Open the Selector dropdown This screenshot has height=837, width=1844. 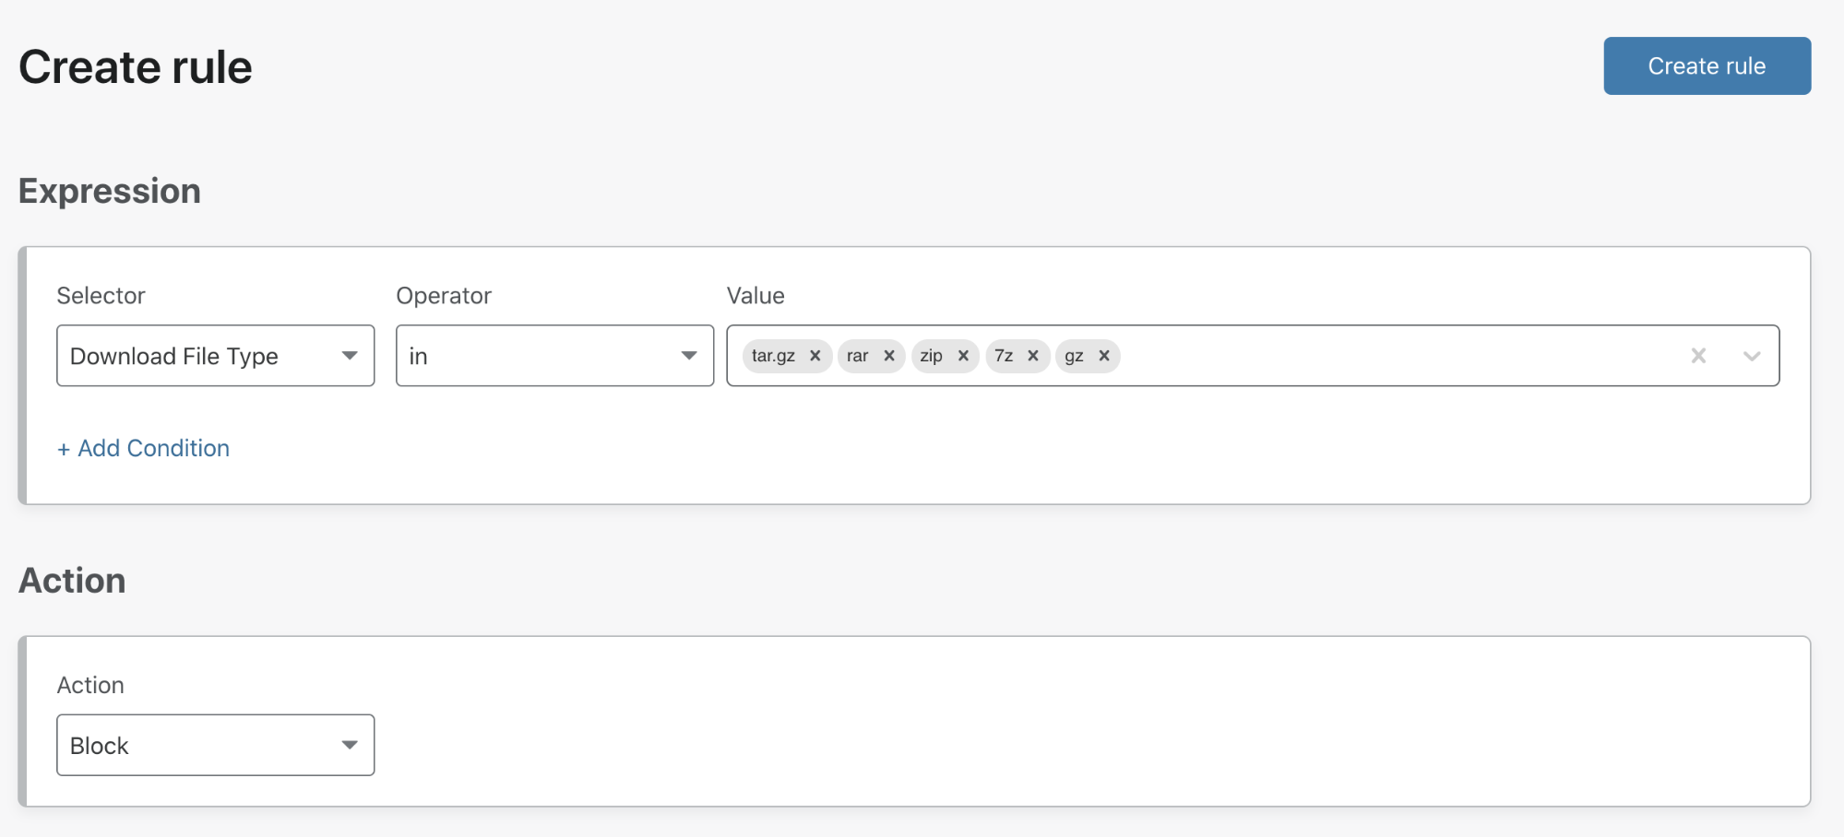(215, 356)
